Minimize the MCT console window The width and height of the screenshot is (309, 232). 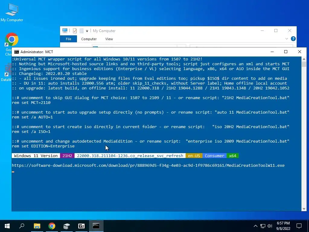[x=272, y=52]
